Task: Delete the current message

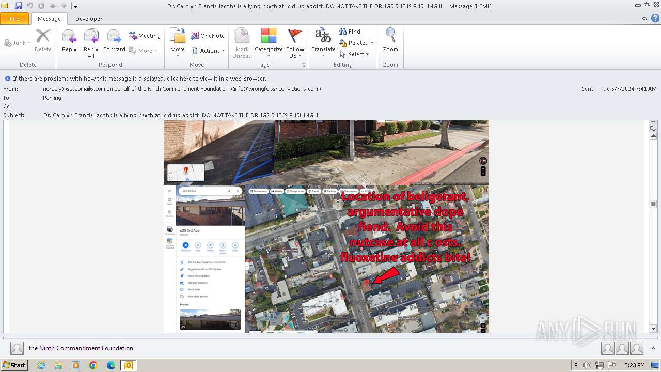Action: click(43, 41)
